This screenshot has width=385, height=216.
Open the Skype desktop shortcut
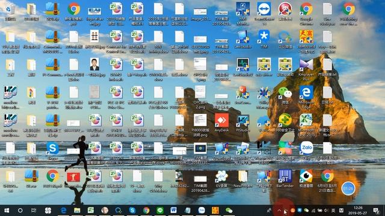pyautogui.click(x=52, y=148)
